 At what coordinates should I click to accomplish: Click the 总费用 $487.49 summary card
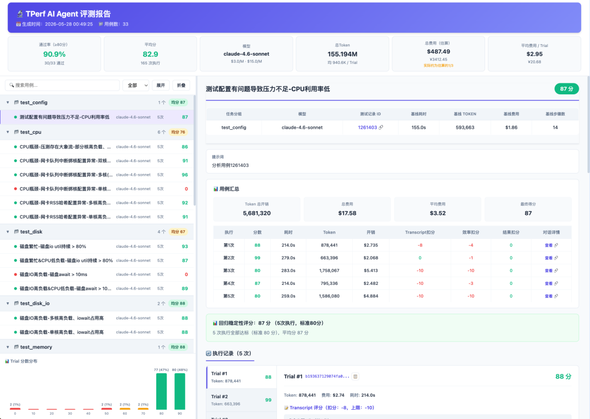point(438,53)
